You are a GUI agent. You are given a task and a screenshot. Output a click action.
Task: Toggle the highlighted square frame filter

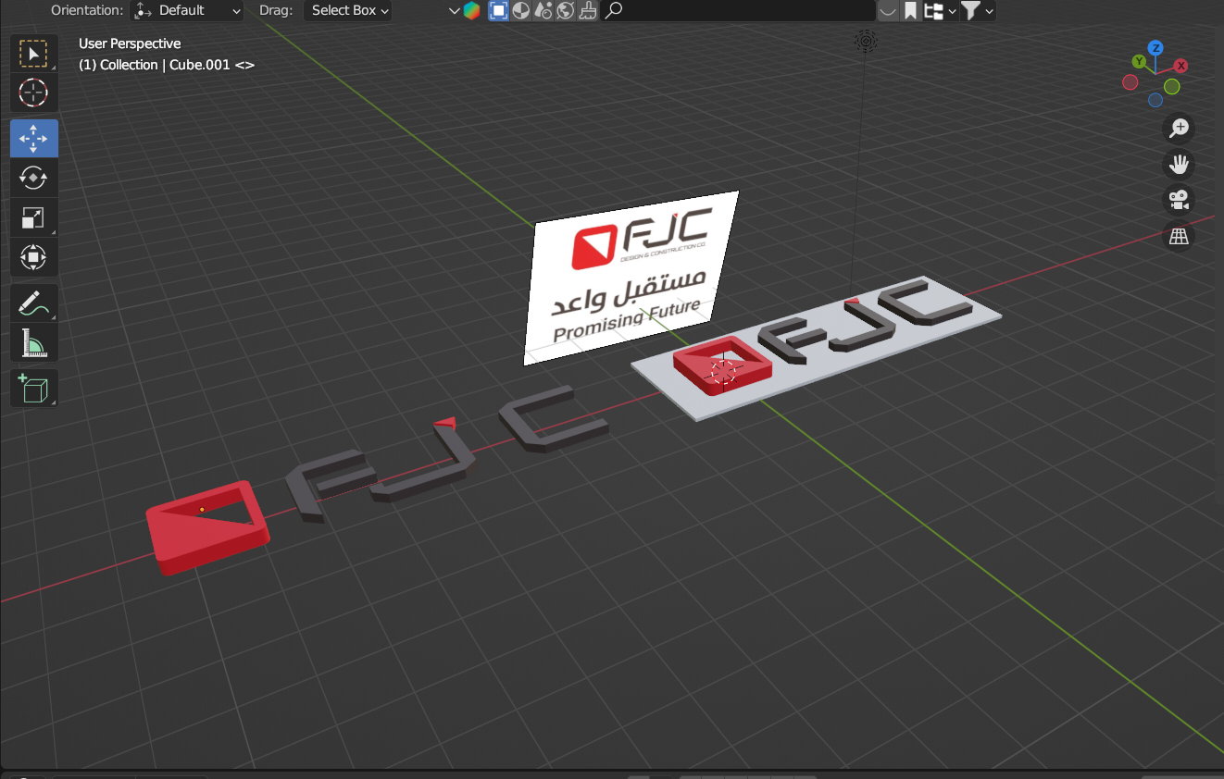[x=498, y=11]
